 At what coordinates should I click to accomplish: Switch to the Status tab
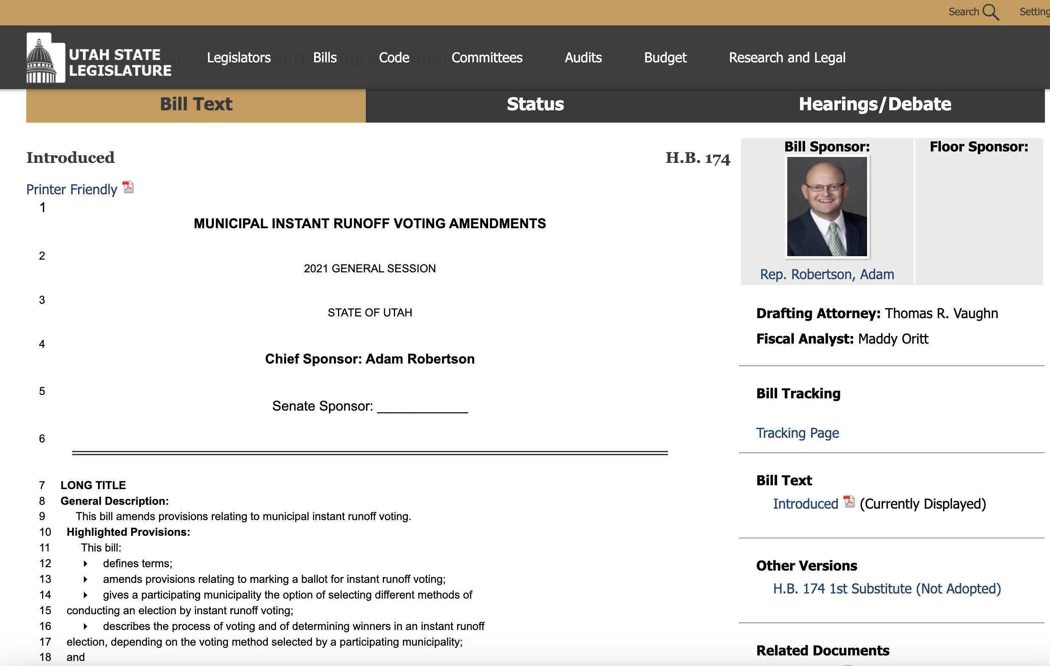click(535, 105)
